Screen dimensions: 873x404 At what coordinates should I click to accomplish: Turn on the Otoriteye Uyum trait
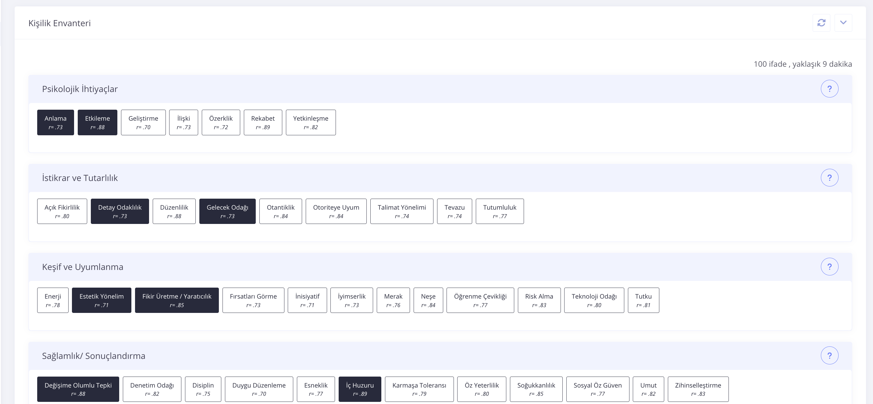(x=336, y=211)
